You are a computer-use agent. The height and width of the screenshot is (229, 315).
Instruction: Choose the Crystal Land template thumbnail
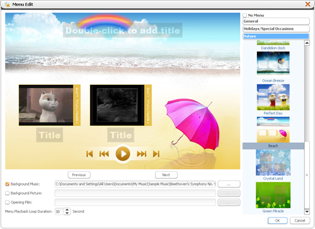(273, 162)
